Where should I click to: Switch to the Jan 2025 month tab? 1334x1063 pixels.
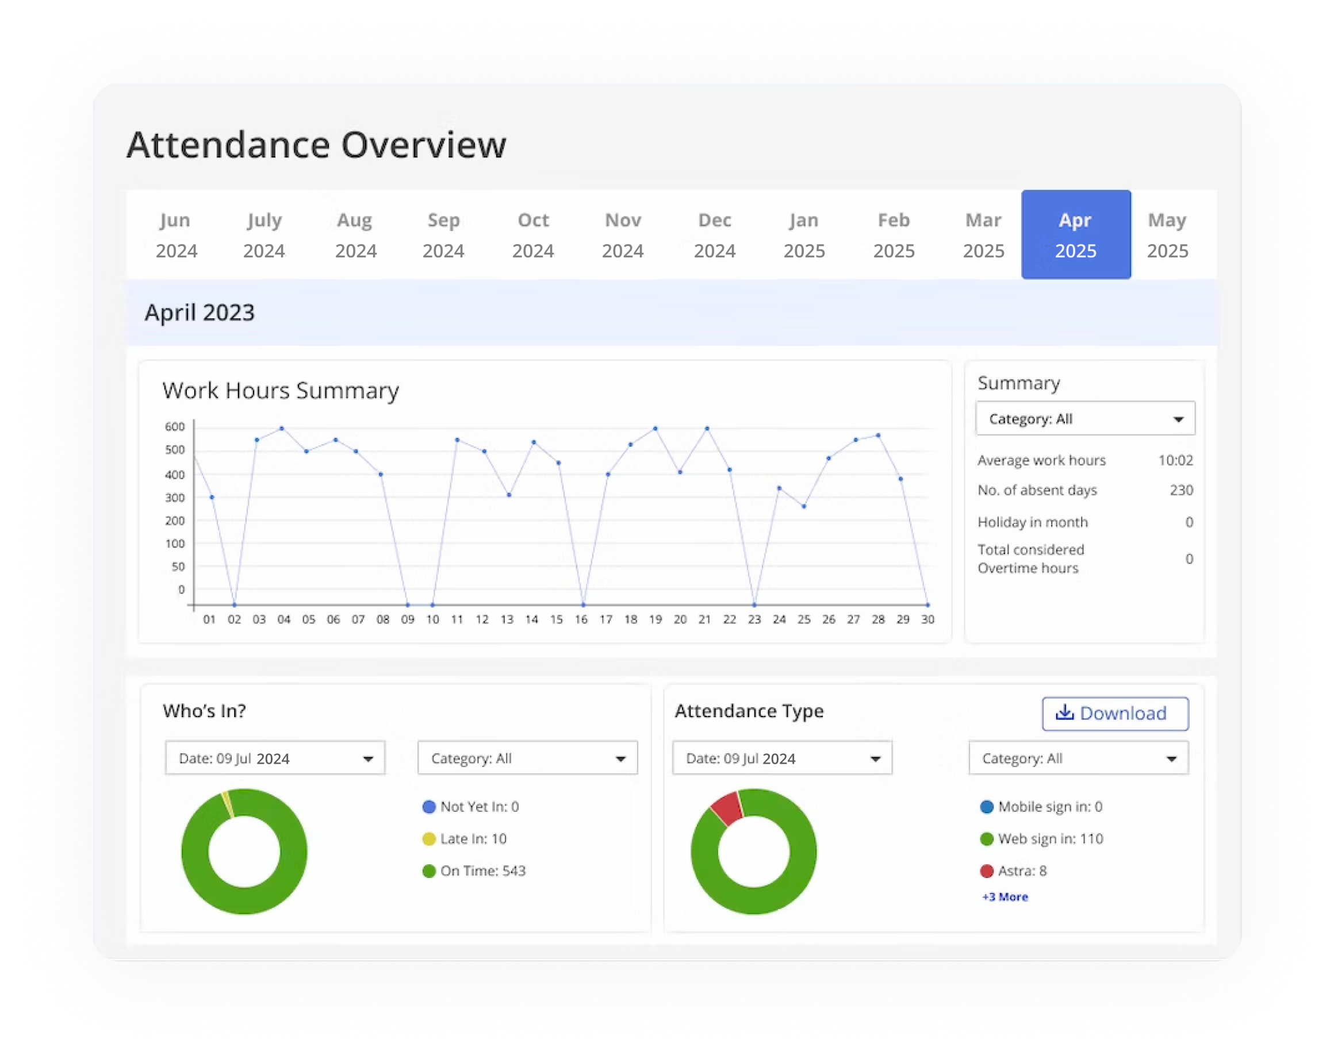804,234
